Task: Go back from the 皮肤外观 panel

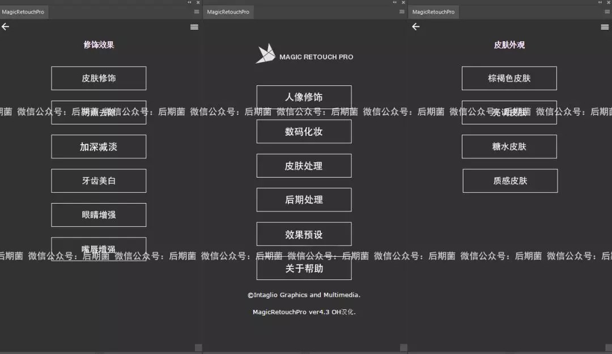Action: tap(416, 27)
